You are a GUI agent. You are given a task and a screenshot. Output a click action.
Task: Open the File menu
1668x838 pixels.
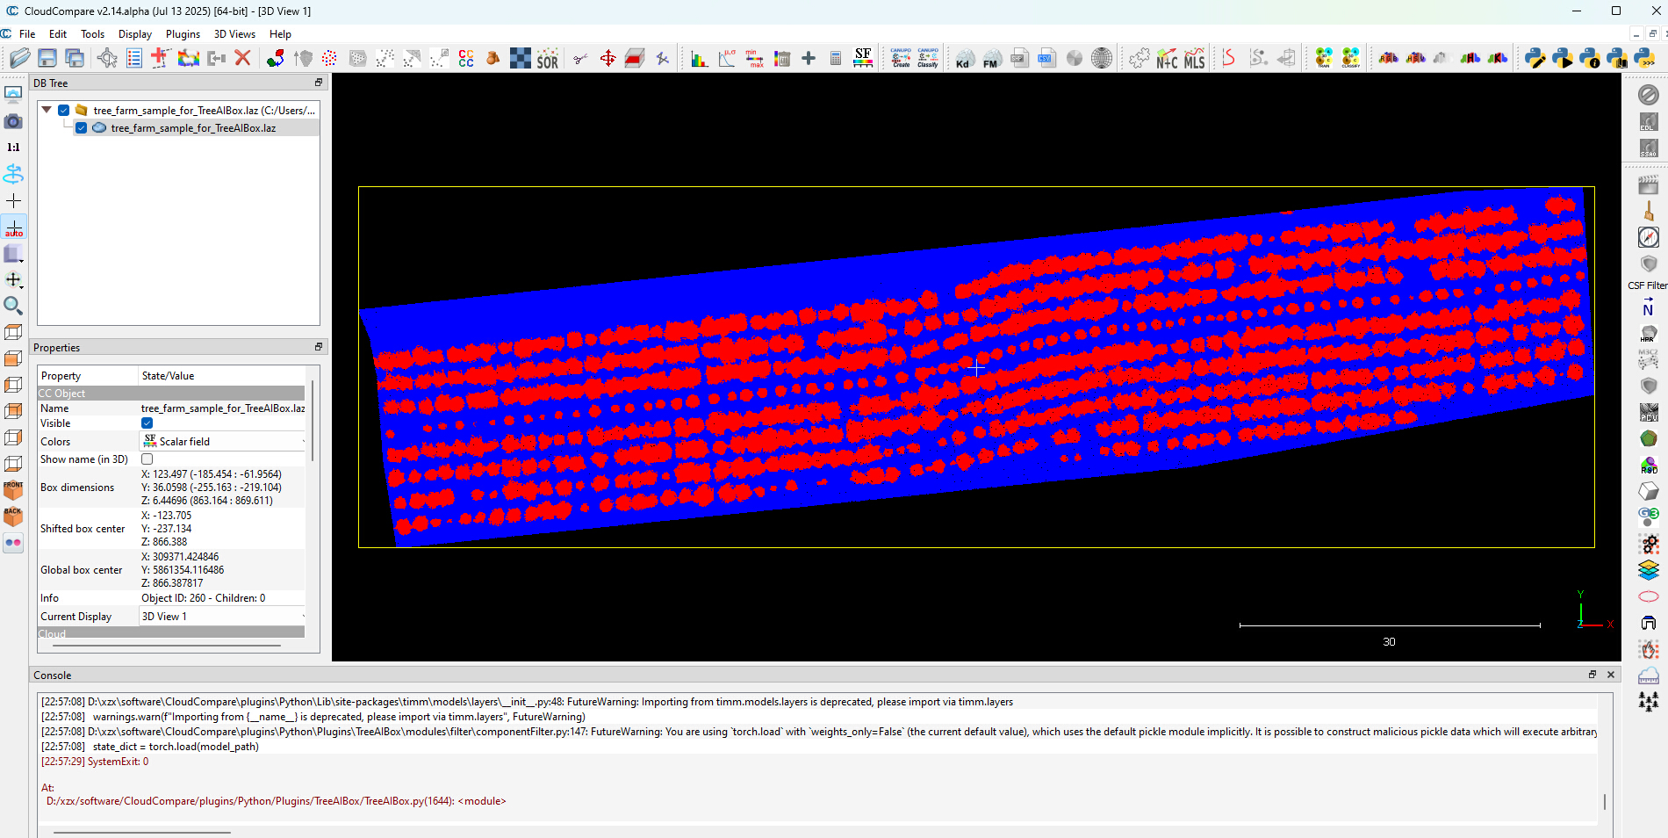27,34
